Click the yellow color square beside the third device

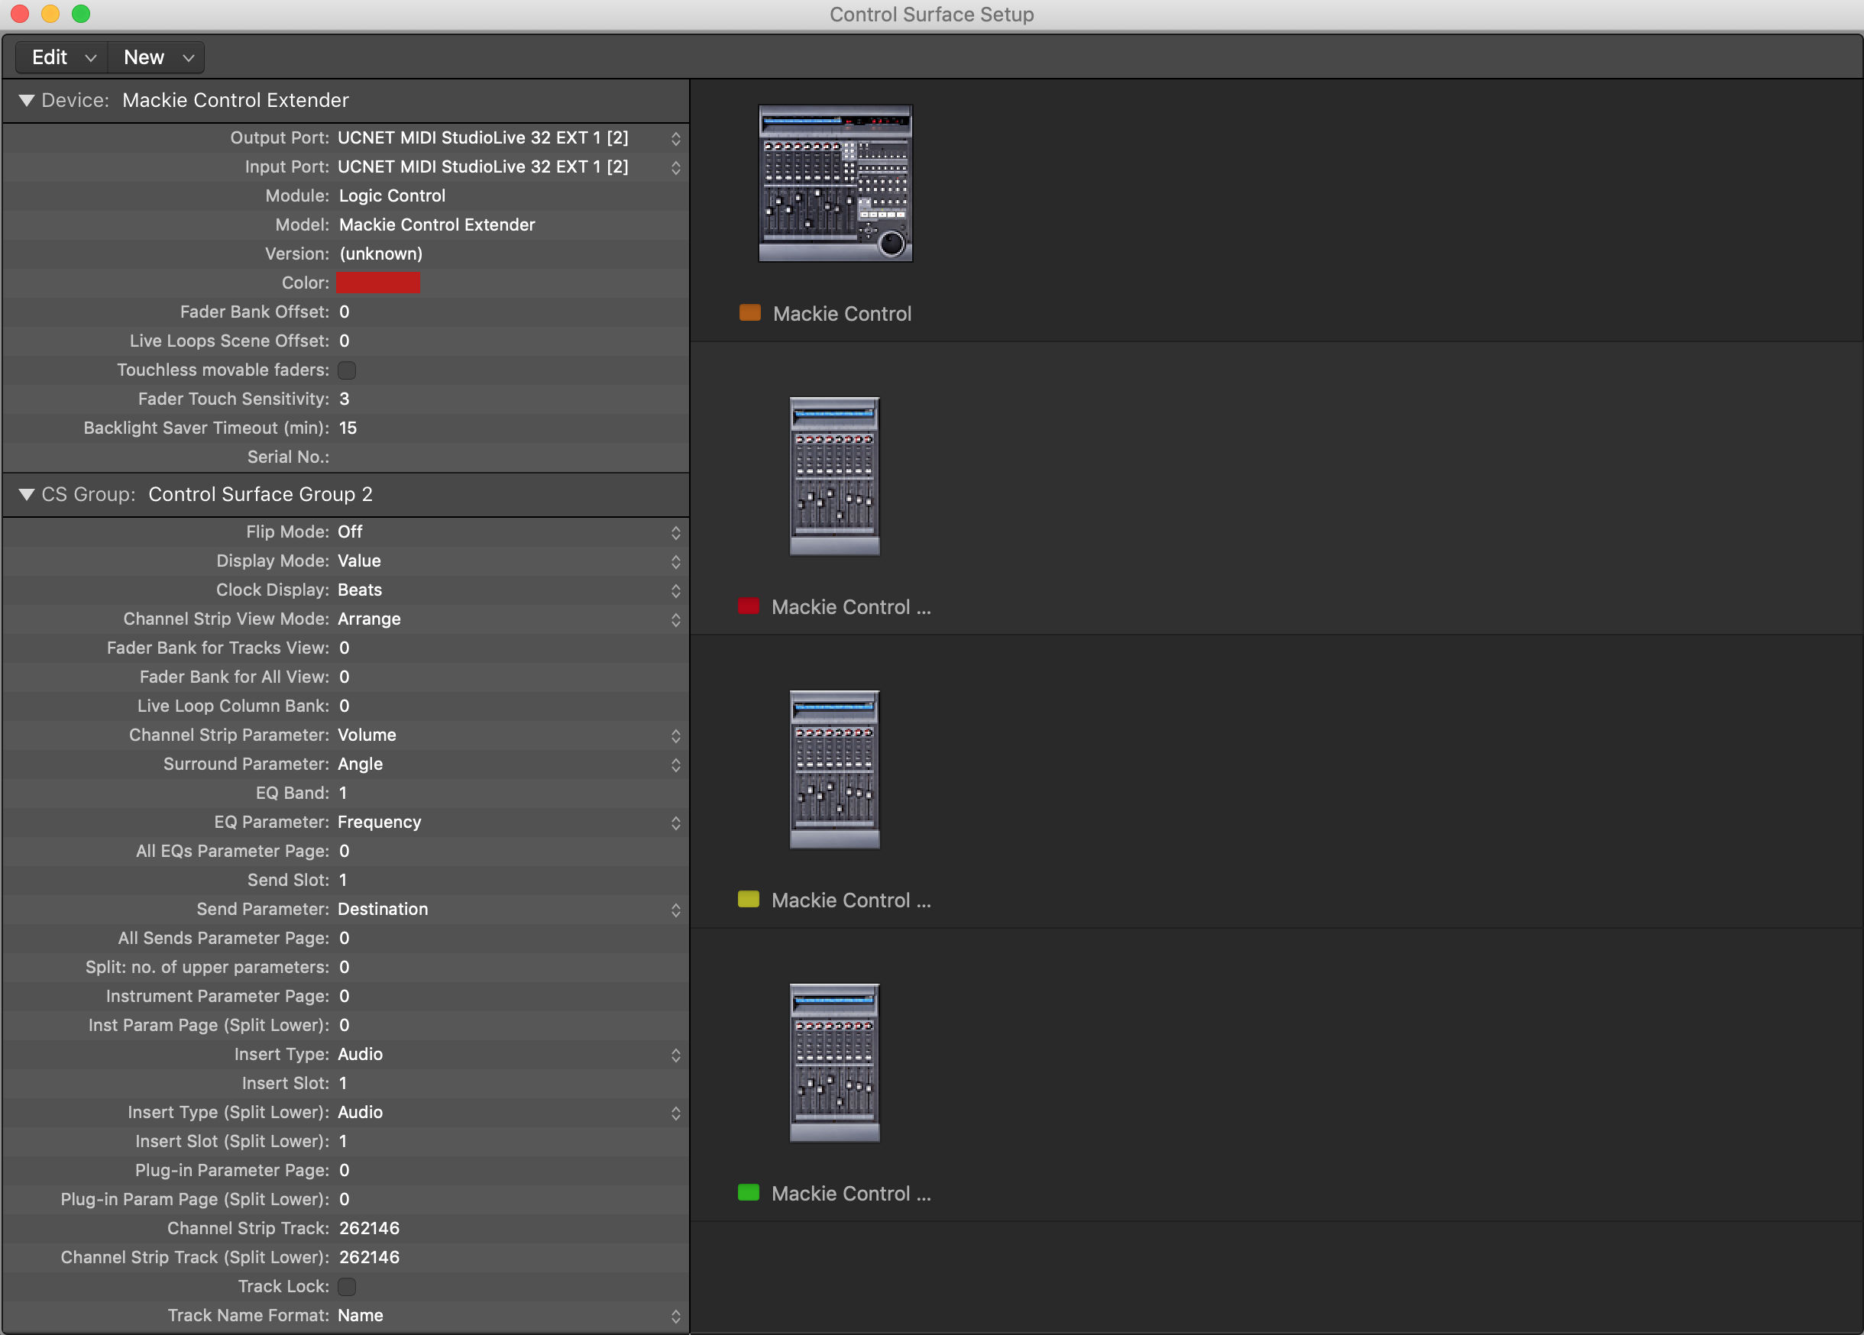click(x=749, y=899)
